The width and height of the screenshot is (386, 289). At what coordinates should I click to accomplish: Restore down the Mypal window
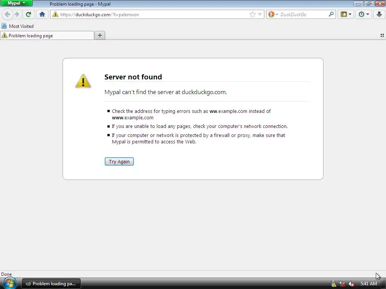click(369, 3)
